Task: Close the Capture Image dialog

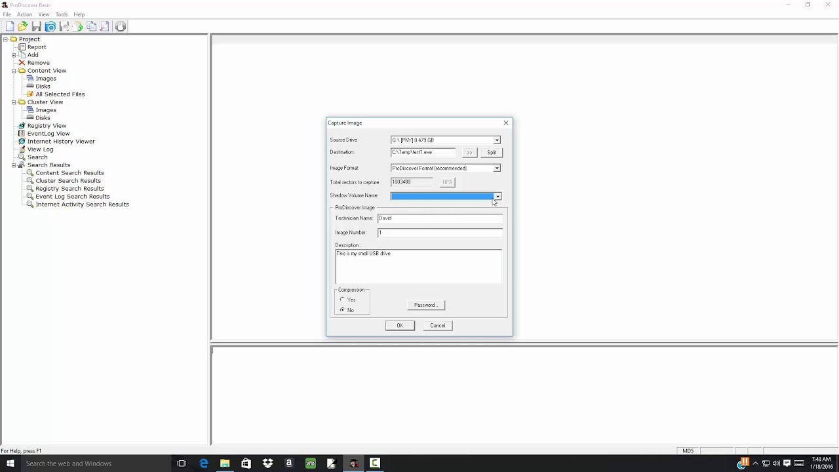Action: tap(505, 123)
